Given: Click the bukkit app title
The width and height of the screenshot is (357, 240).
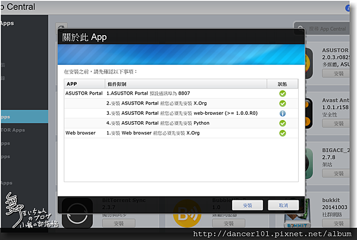Looking at the screenshot, I should [331, 200].
